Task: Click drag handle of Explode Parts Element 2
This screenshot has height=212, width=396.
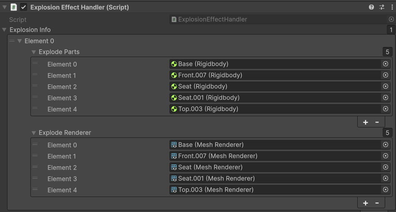Action: [35, 87]
